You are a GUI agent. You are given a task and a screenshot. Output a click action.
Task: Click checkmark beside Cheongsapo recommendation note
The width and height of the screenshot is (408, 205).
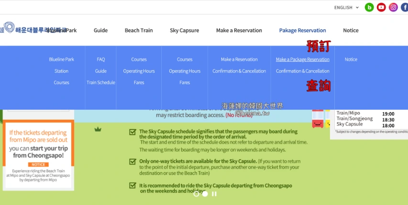(x=132, y=185)
